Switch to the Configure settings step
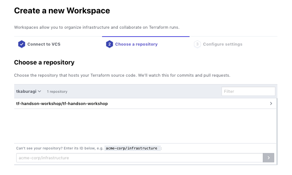292x175 pixels. click(x=223, y=44)
